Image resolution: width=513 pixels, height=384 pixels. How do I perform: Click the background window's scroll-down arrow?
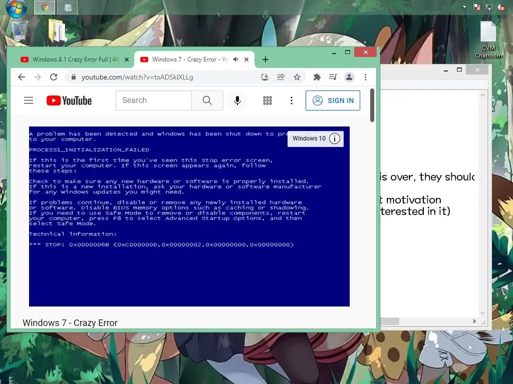coord(482,313)
